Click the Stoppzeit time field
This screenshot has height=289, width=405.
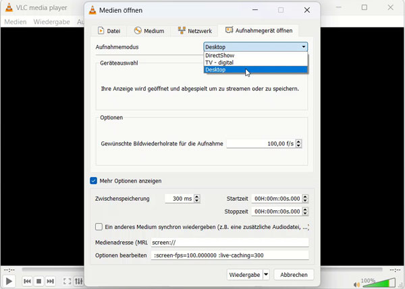coord(277,212)
